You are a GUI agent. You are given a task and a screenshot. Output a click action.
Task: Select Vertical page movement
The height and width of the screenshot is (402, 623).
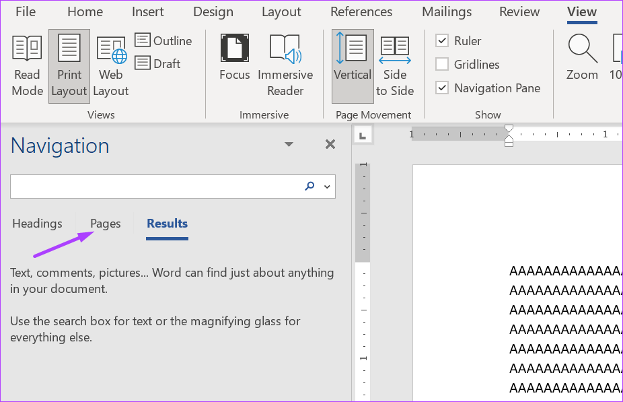tap(353, 65)
